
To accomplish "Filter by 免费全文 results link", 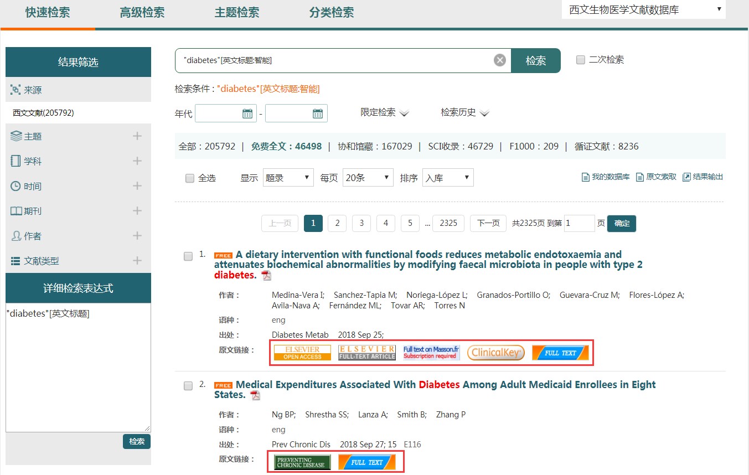I will [x=286, y=147].
